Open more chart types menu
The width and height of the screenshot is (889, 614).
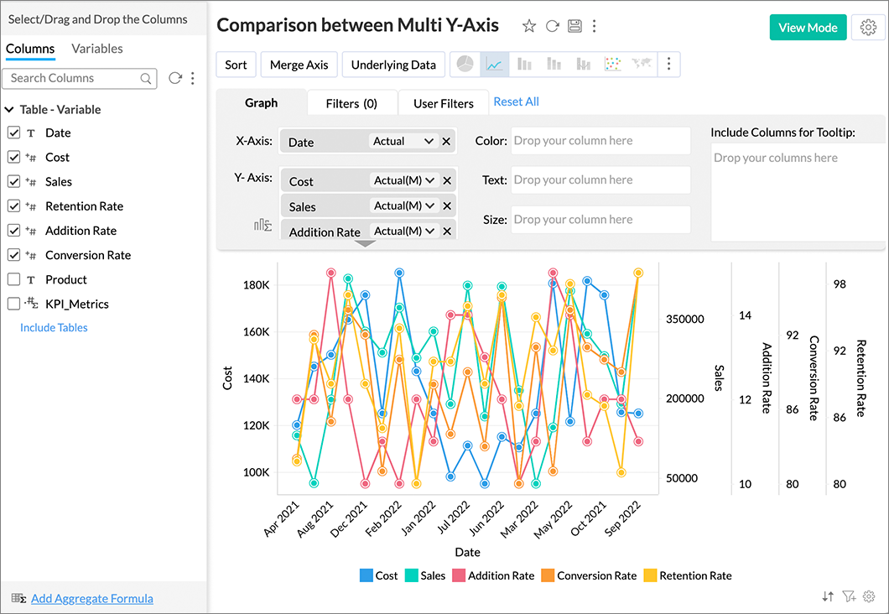pyautogui.click(x=669, y=64)
